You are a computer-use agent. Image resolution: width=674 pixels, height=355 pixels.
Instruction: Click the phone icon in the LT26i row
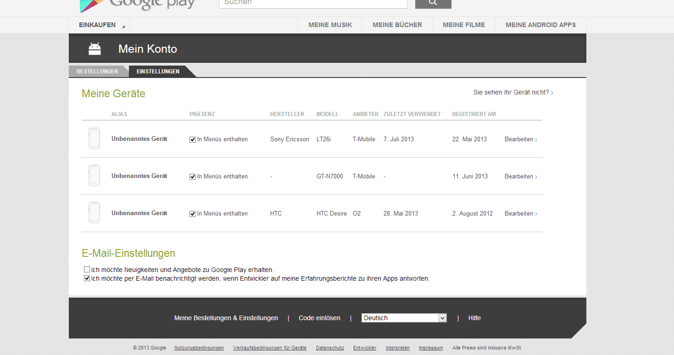pos(94,139)
